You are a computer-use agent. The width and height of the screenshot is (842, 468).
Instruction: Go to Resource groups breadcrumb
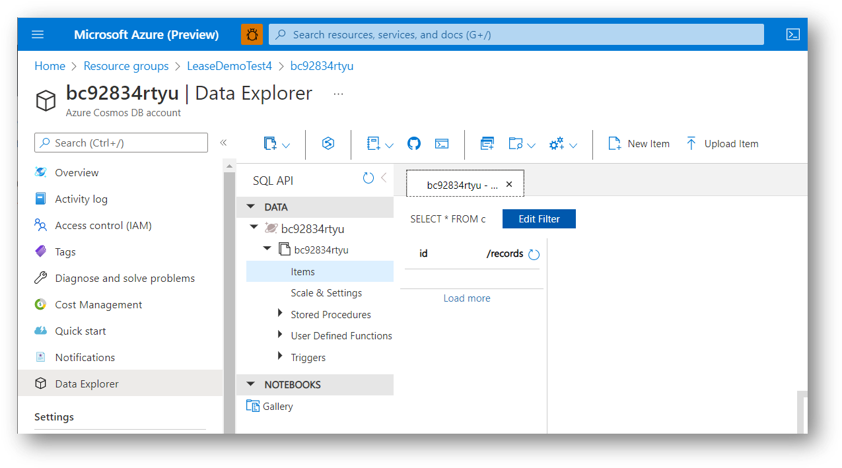[126, 66]
